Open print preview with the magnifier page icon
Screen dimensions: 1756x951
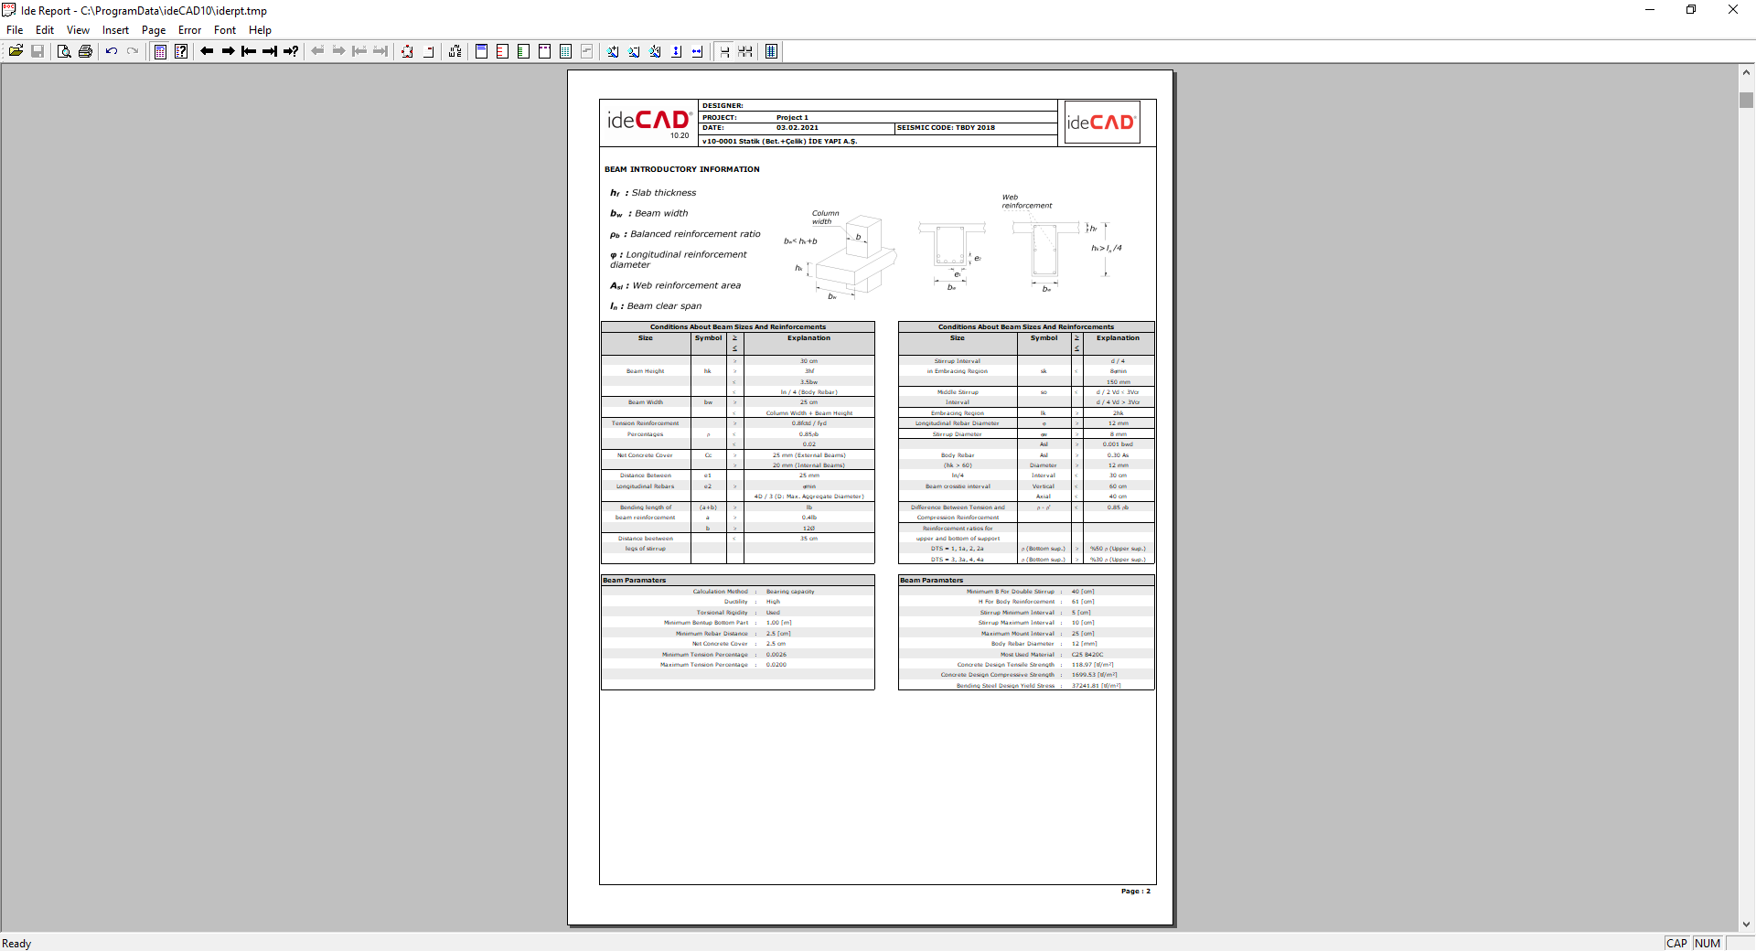coord(64,51)
